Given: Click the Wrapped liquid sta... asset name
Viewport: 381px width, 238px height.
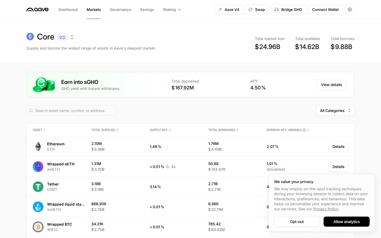Looking at the screenshot, I should (x=66, y=204).
